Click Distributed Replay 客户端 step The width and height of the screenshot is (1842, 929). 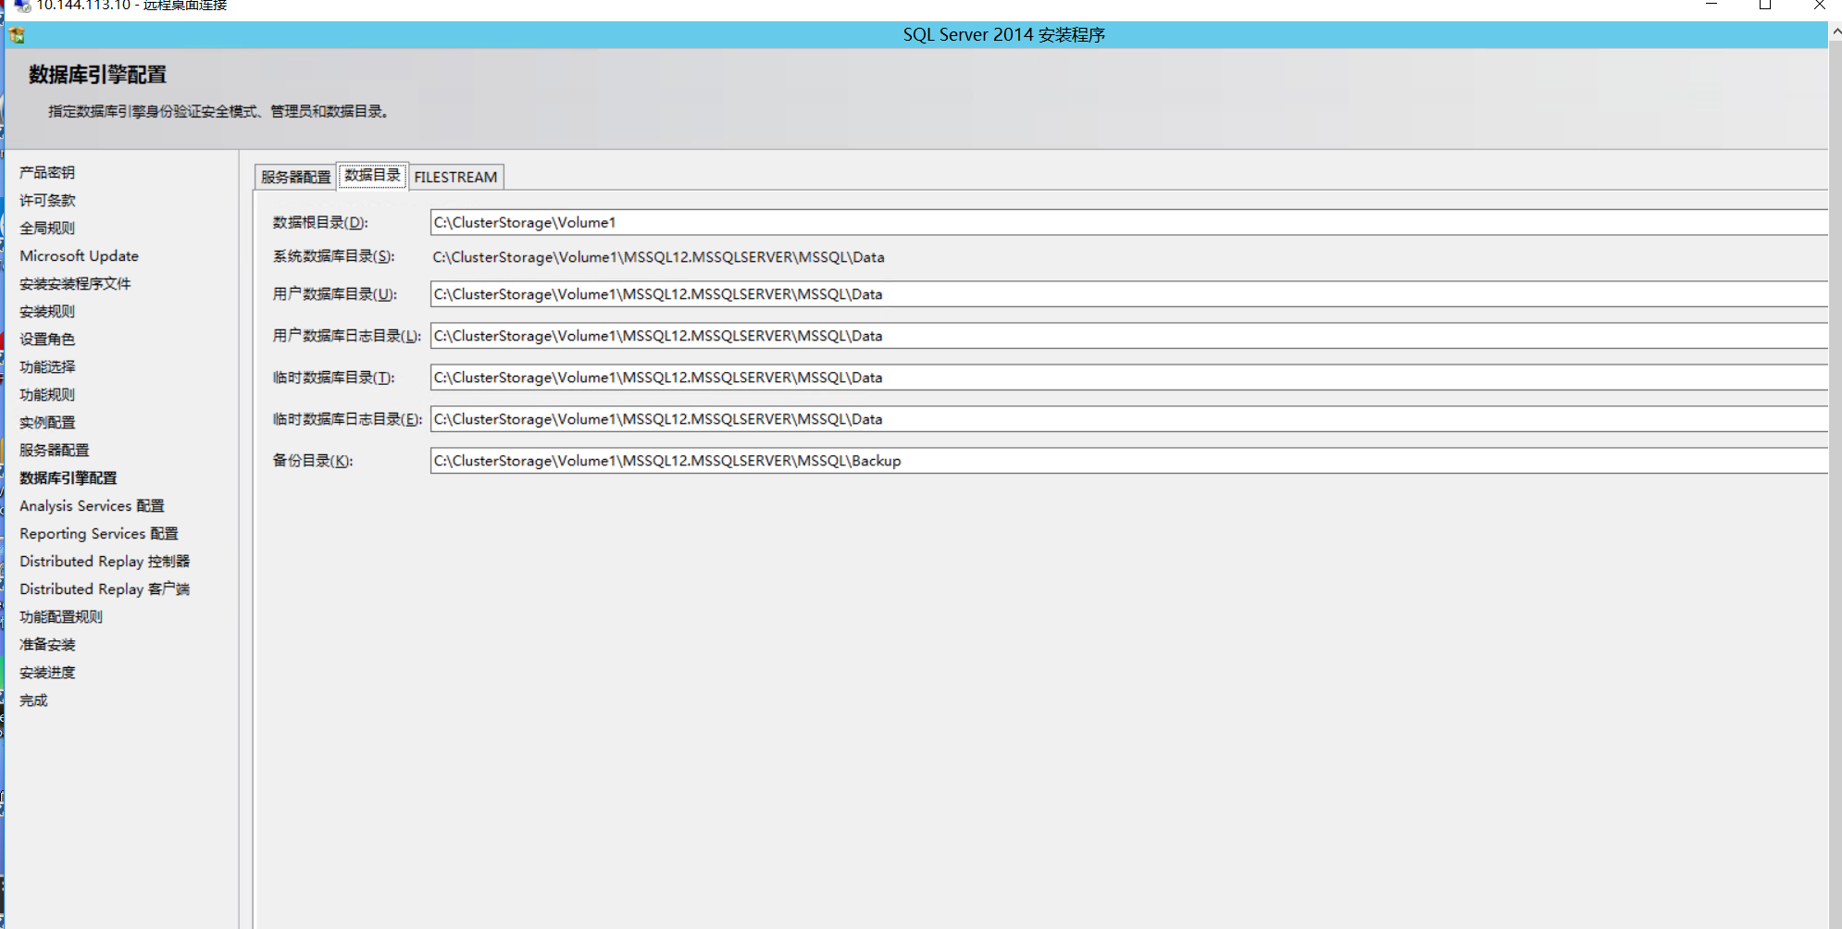pos(105,588)
